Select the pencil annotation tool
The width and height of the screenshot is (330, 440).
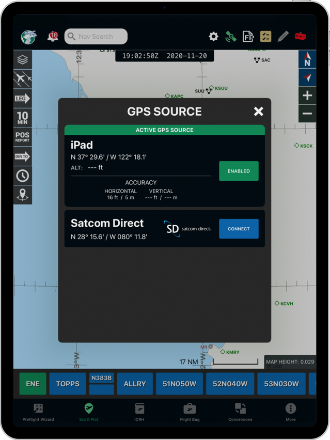click(282, 37)
